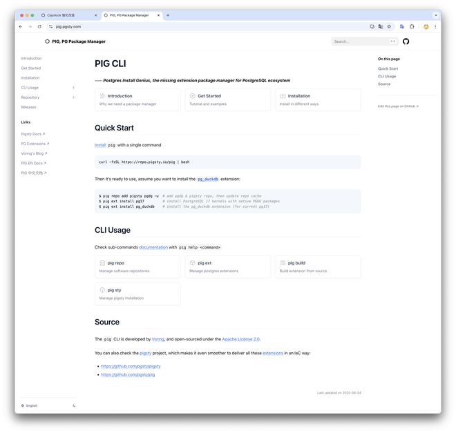
Task: Open Installation in the sidebar
Action: point(30,78)
